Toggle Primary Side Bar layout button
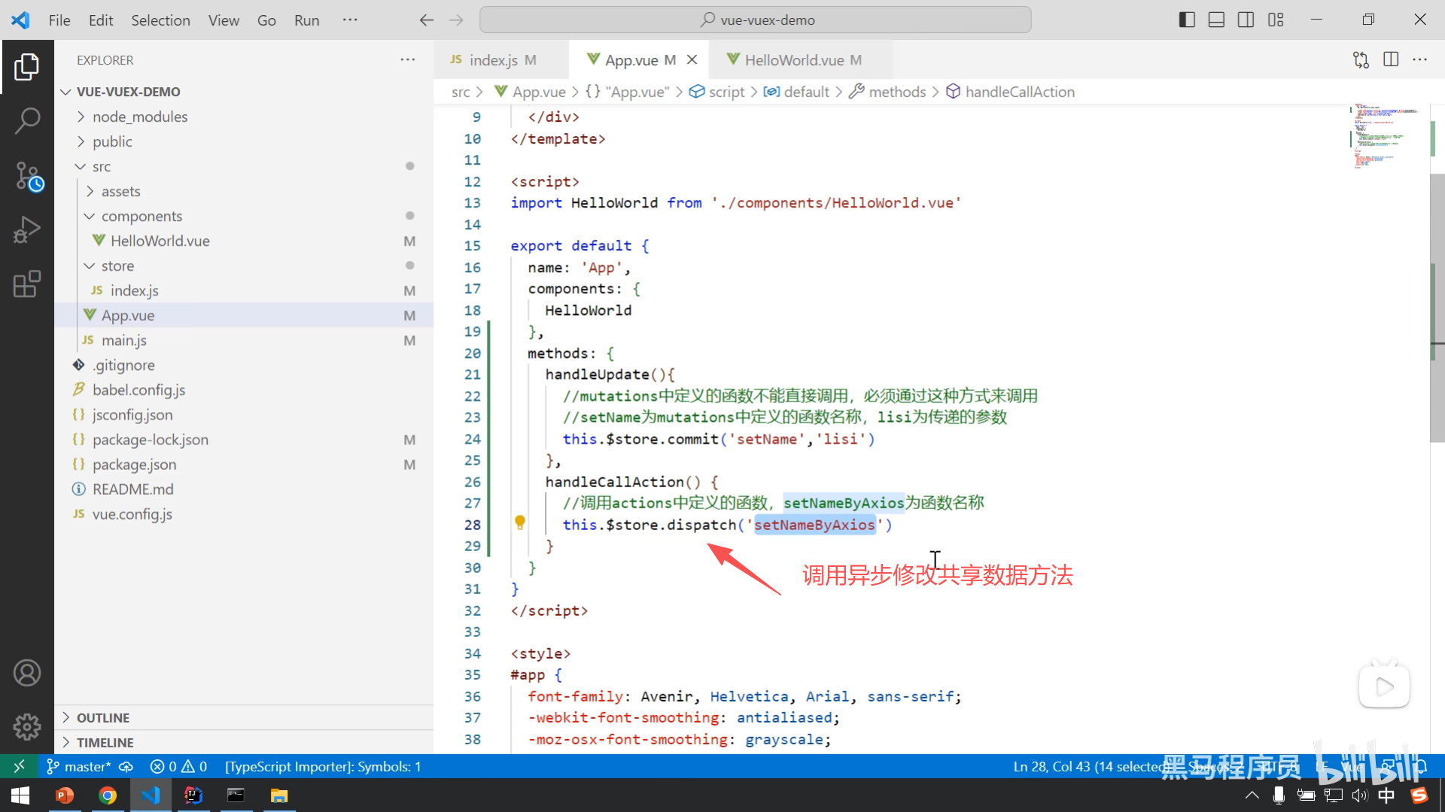 [x=1187, y=20]
